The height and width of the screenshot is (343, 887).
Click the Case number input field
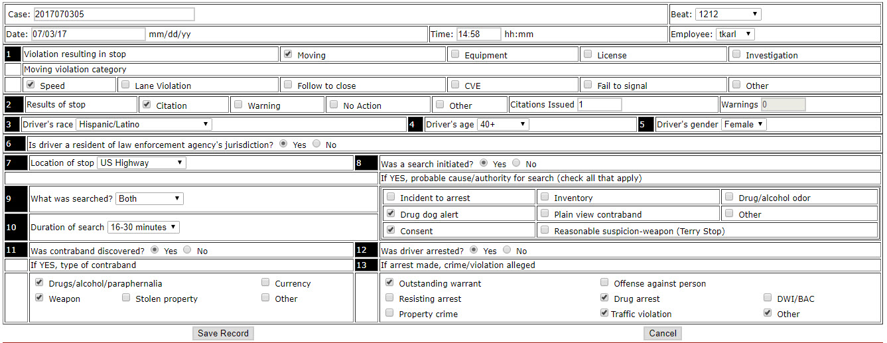113,14
